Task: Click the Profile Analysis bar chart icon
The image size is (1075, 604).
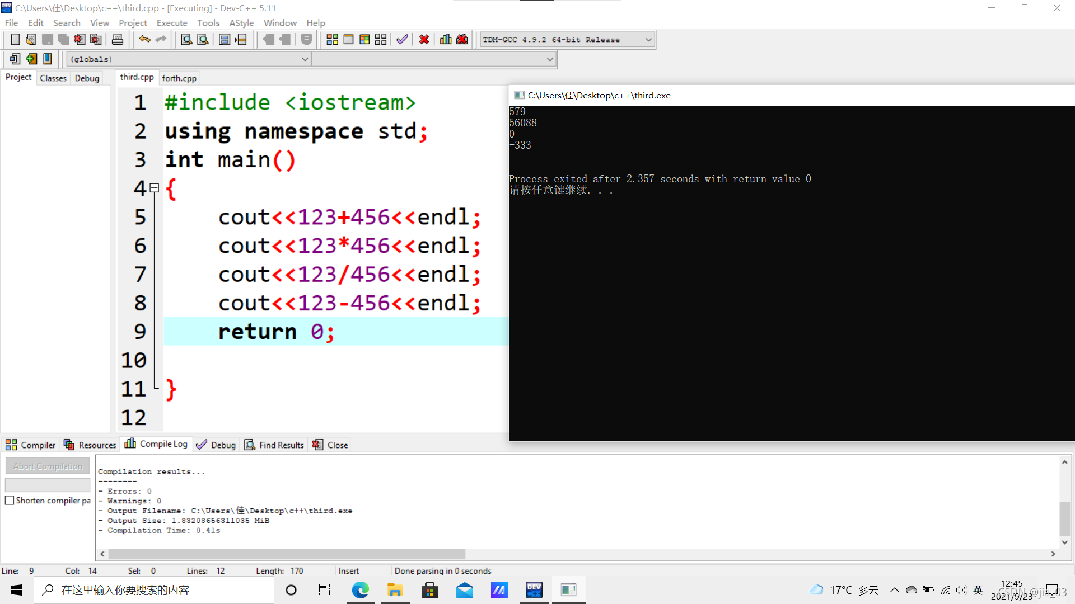Action: 446,40
